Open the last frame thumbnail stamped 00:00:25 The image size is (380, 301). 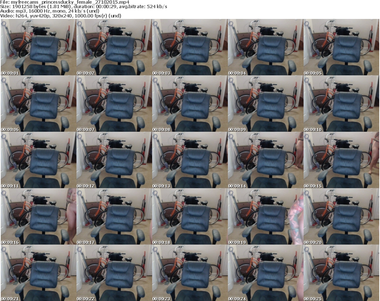coord(341,273)
